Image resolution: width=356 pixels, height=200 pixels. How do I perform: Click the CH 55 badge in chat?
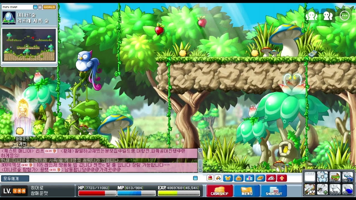click(55, 170)
